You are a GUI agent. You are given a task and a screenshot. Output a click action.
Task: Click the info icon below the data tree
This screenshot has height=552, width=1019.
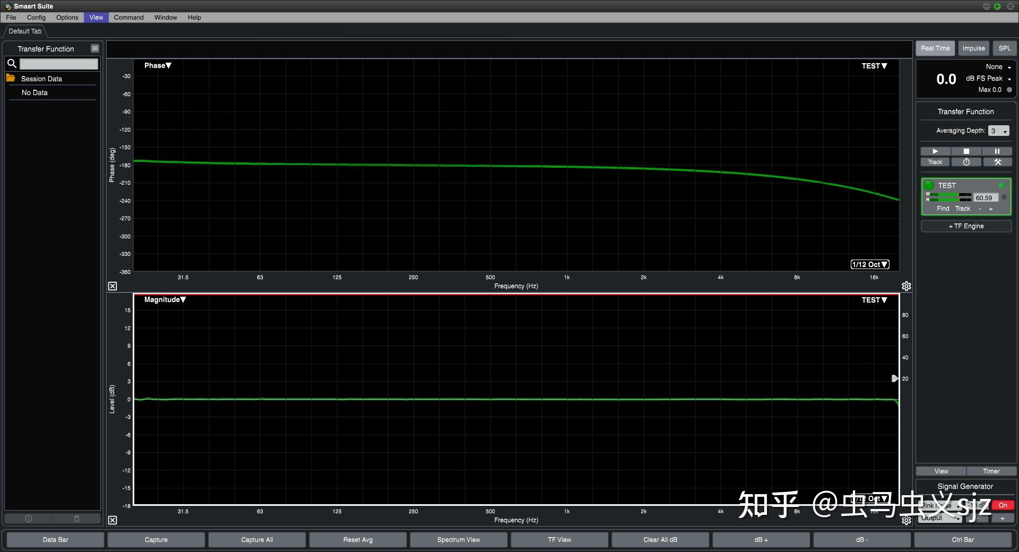[x=28, y=519]
